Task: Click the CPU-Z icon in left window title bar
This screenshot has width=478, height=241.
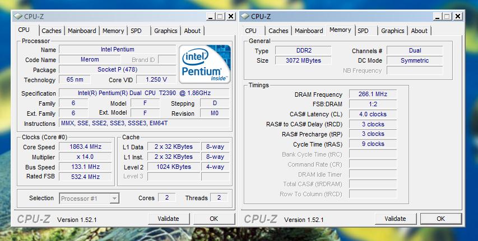Action: (18, 16)
